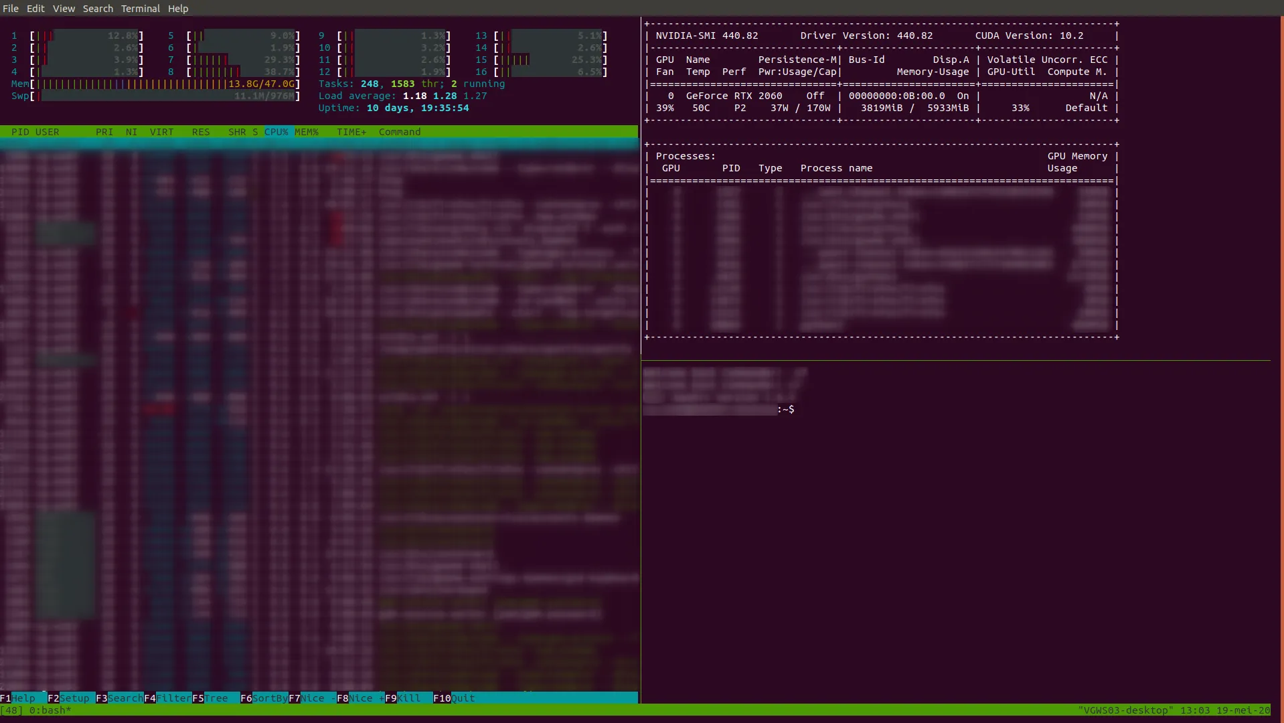This screenshot has height=723, width=1284.
Task: Open the File menu
Action: 11,9
